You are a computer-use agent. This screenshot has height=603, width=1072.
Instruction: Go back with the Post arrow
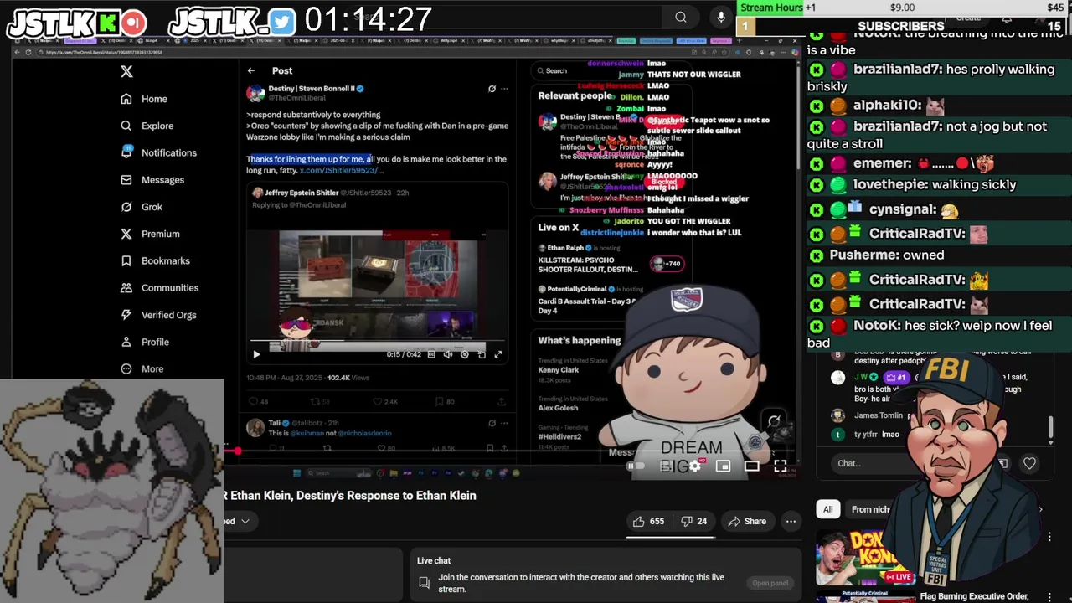[250, 71]
